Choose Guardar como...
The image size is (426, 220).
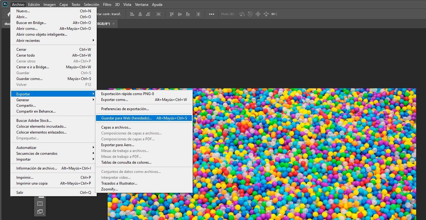(54, 79)
